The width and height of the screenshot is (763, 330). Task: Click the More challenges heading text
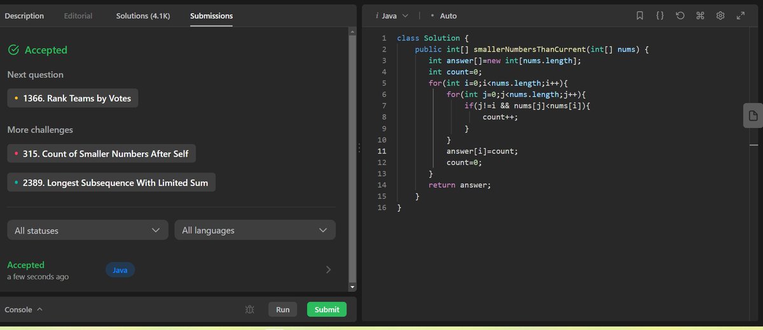[x=40, y=129]
